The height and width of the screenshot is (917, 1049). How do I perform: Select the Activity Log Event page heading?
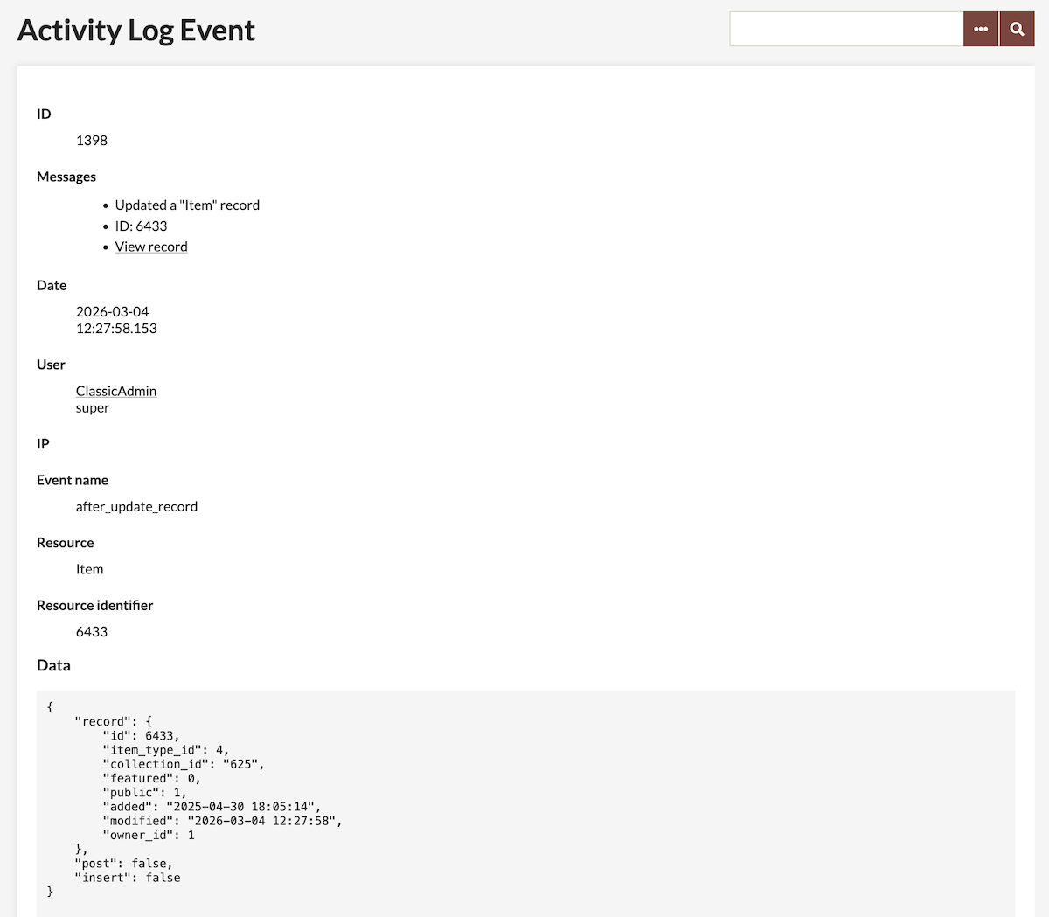135,29
